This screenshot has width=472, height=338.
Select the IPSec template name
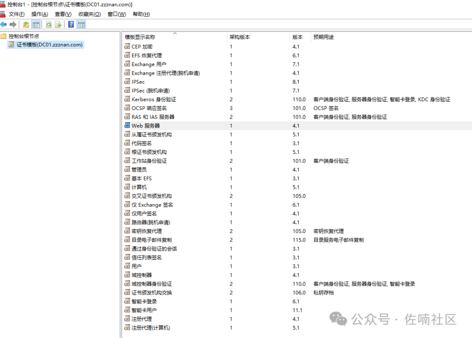[x=138, y=82]
